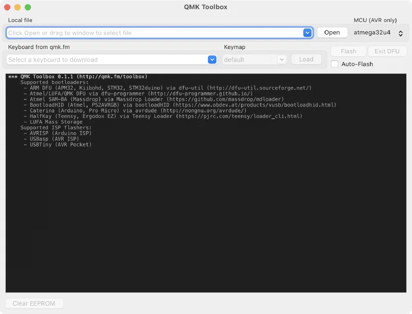The image size is (412, 314).
Task: Click the Caterina Arduino Pro Micro line
Action: point(135,110)
